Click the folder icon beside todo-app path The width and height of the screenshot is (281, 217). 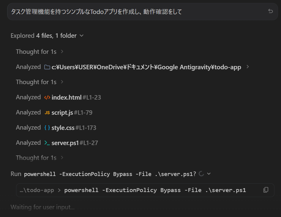tap(47, 67)
